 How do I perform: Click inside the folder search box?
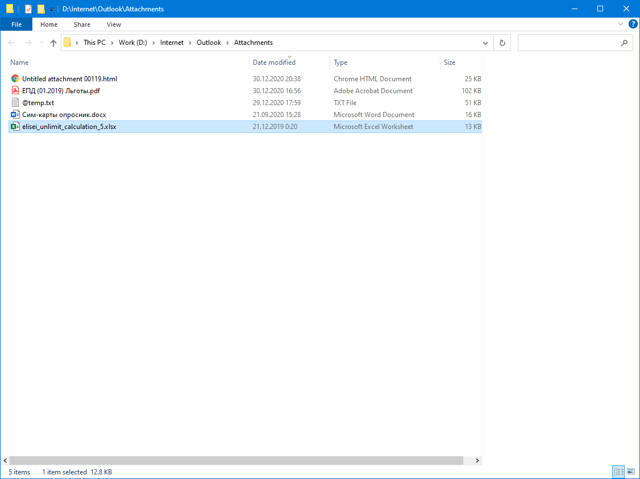568,43
